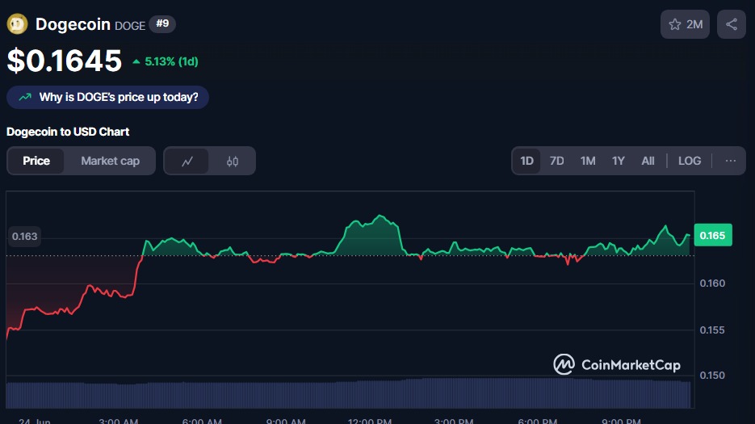The height and width of the screenshot is (424, 755).
Task: Select the Market cap tab
Action: click(x=111, y=161)
